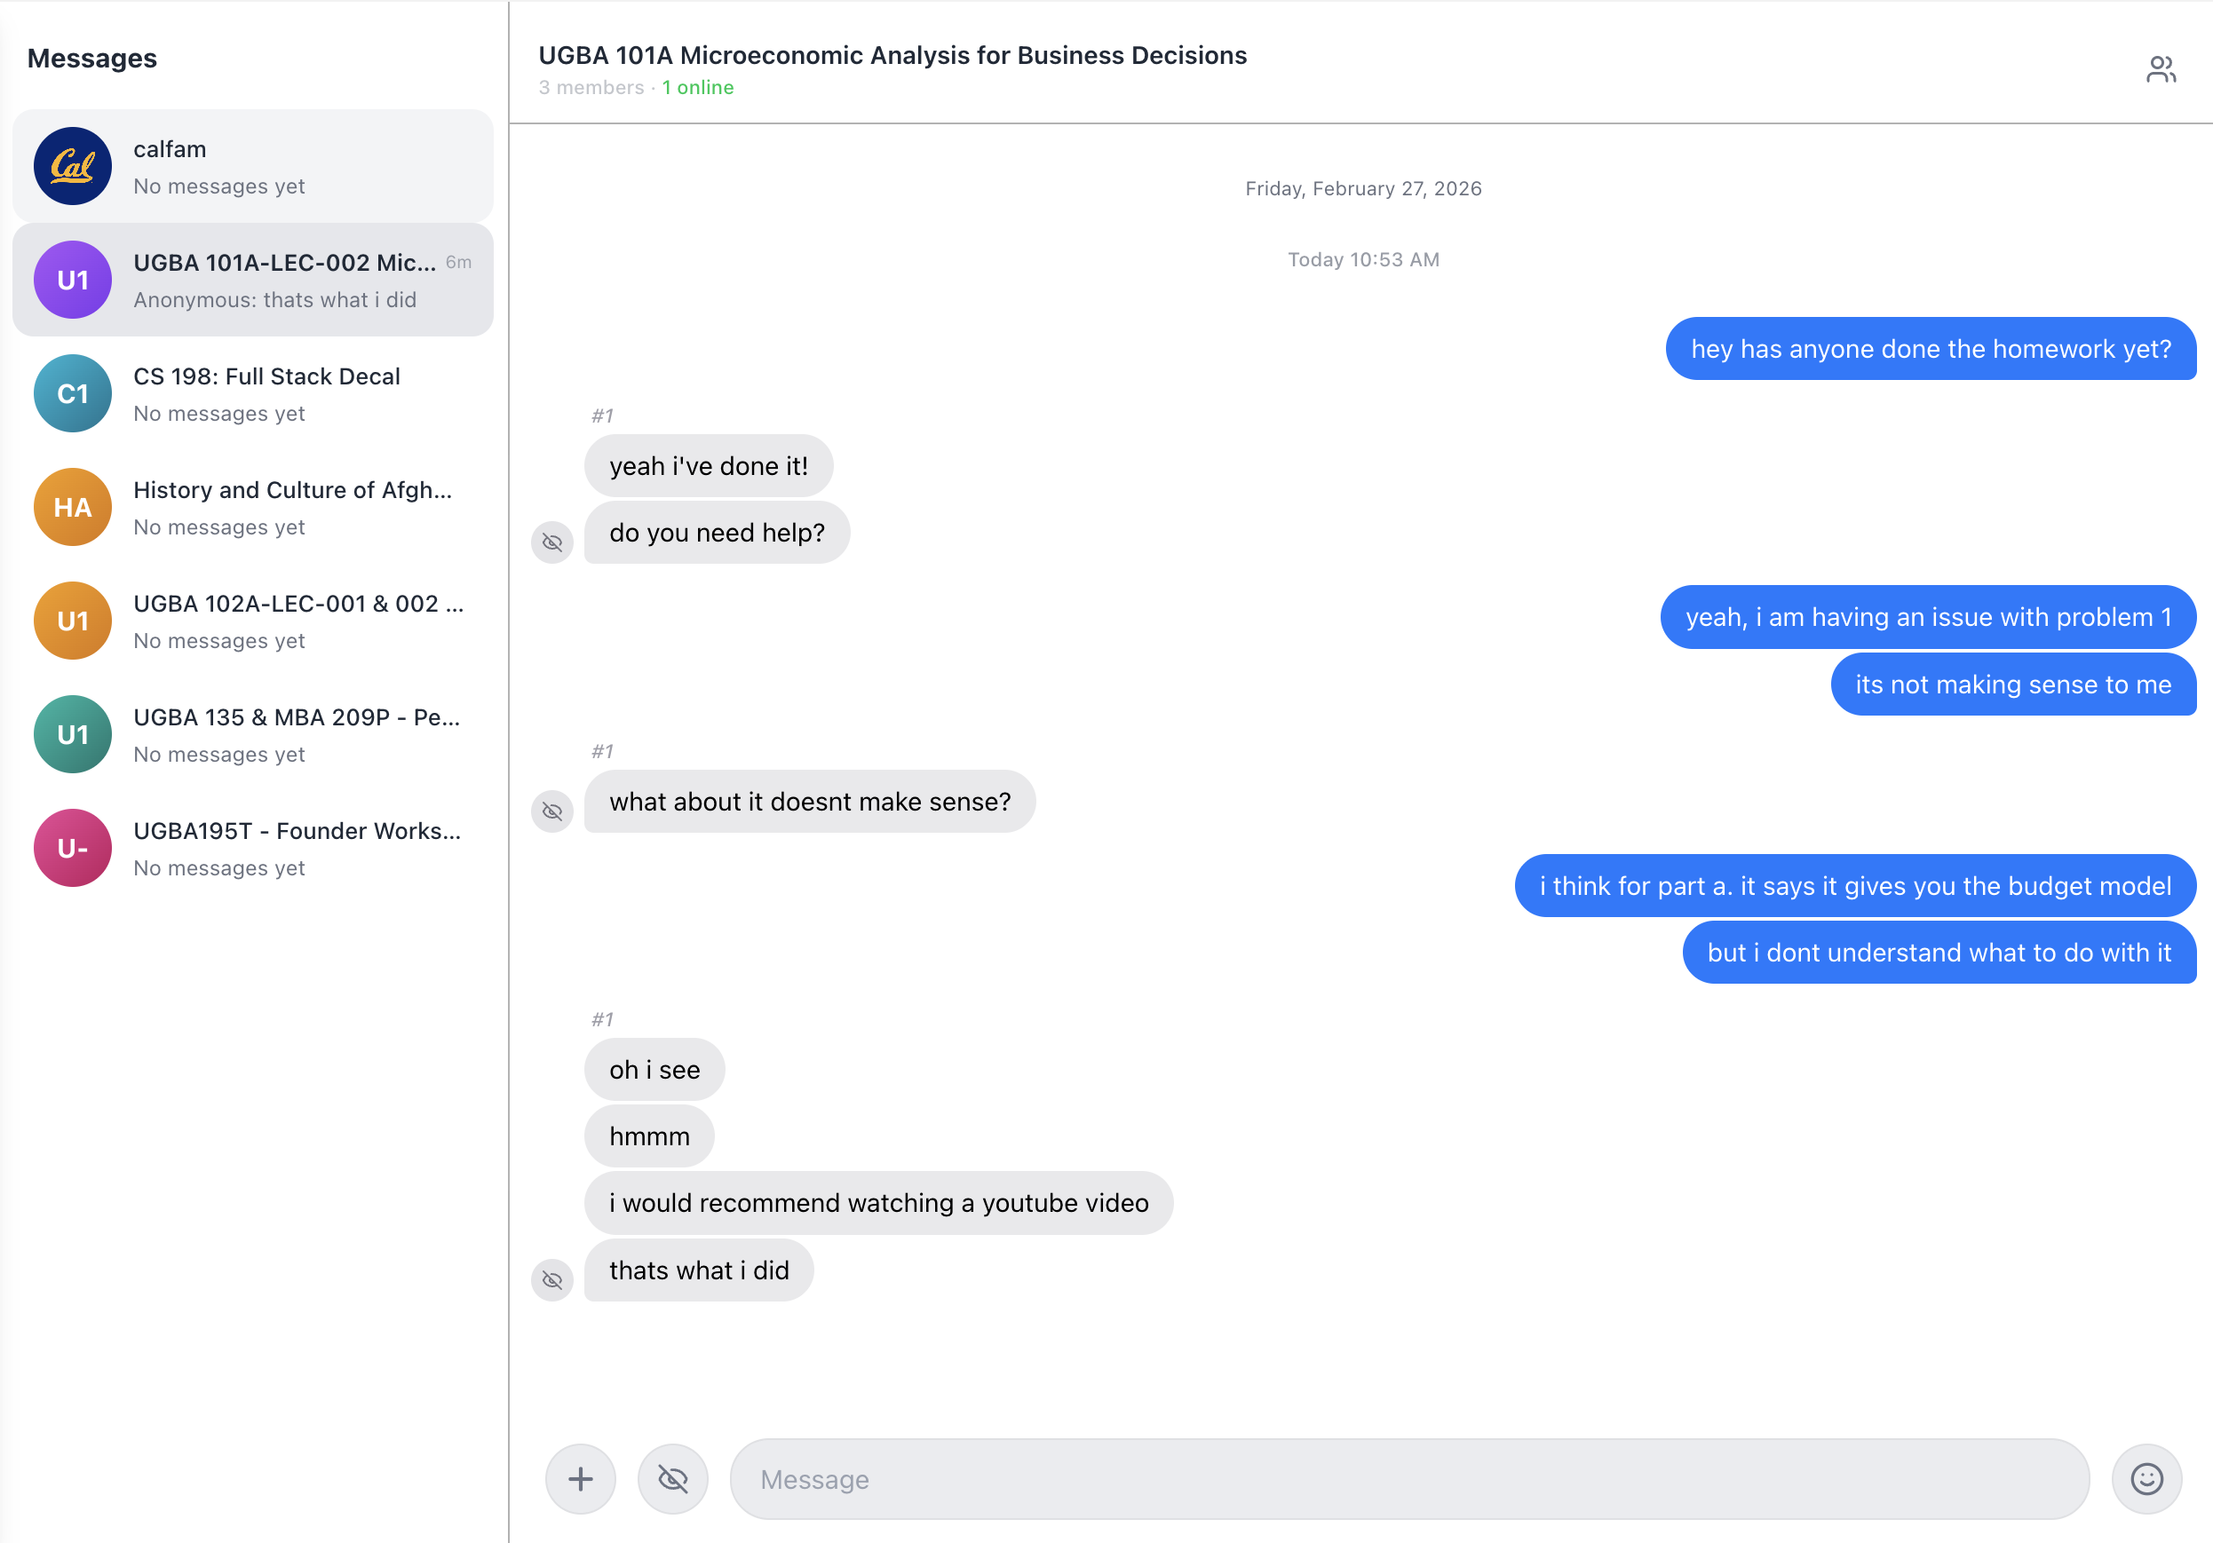Click hidden-eye icon beside "thats what i did"
This screenshot has width=2213, height=1543.
(552, 1279)
